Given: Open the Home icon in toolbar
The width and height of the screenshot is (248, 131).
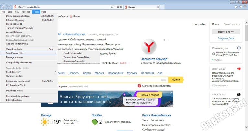Looking at the screenshot, I should 236,7.
